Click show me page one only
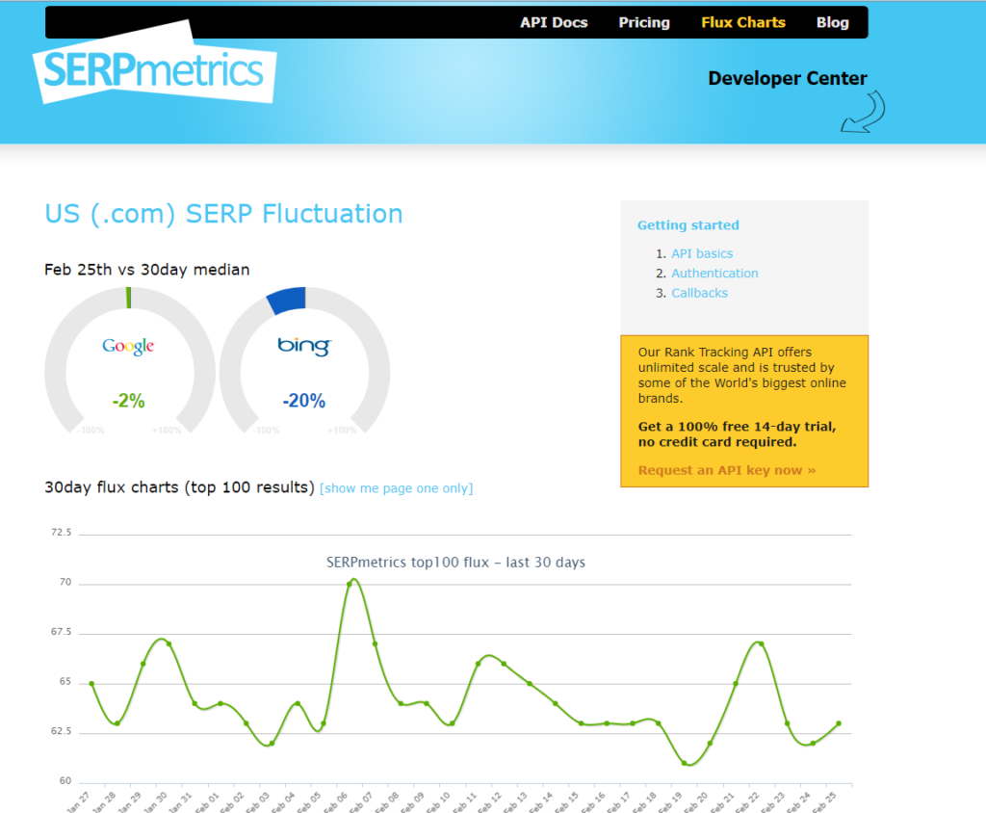Viewport: 986px width, 813px height. point(396,488)
